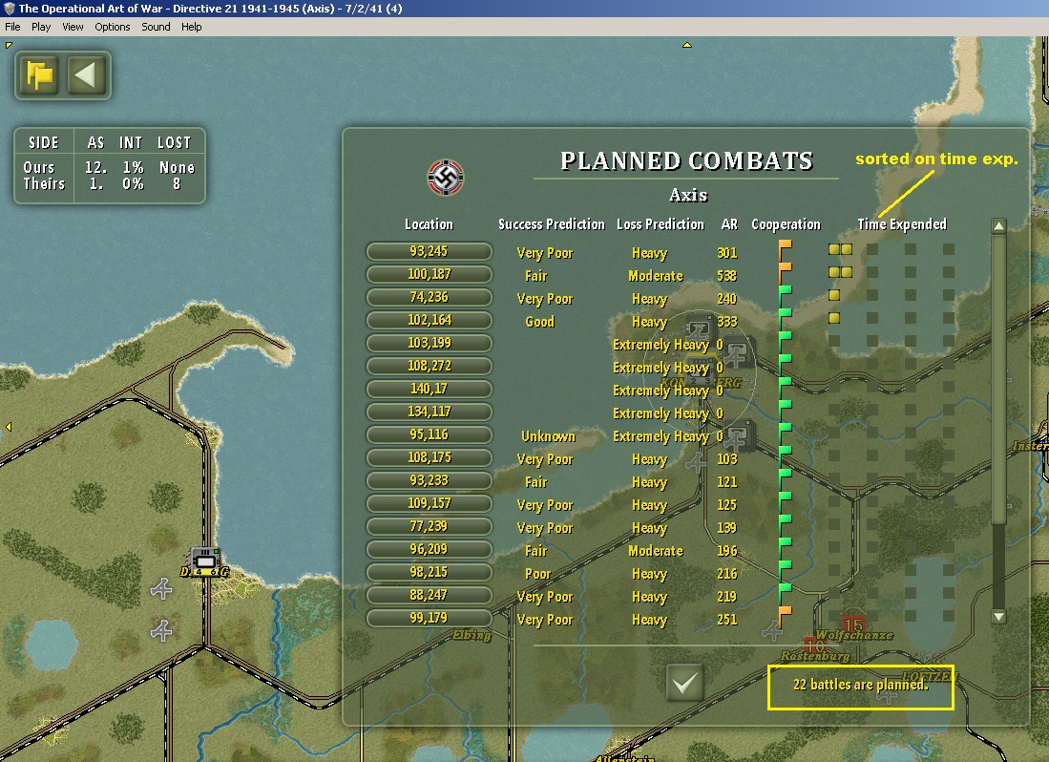The height and width of the screenshot is (762, 1049).
Task: Click the application icon in title bar
Action: (10, 9)
